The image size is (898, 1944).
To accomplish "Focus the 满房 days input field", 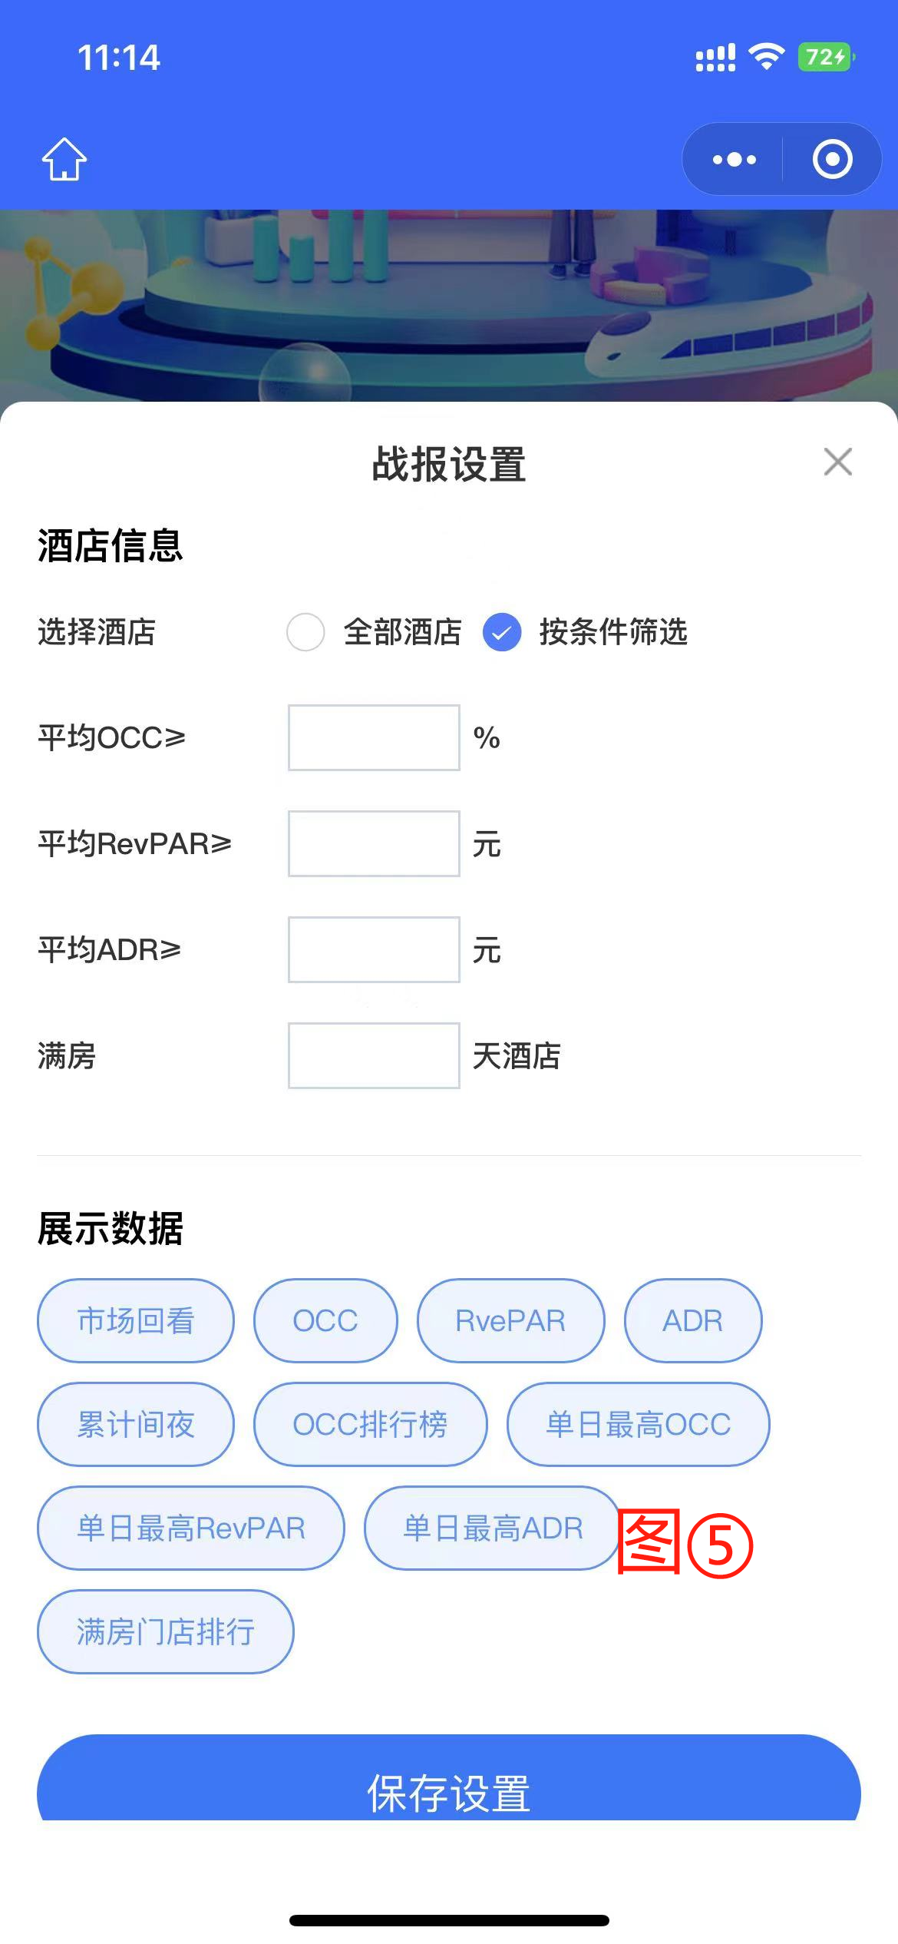I will tap(374, 1055).
